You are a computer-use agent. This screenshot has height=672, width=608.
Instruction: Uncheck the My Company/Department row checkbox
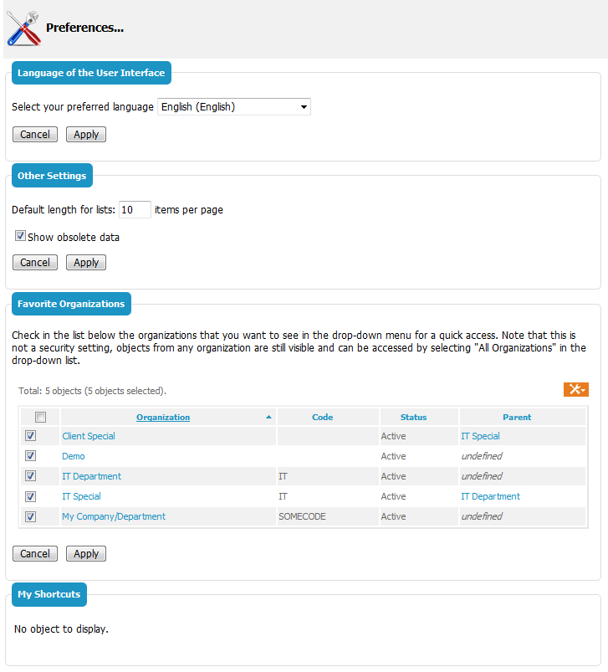pos(31,516)
